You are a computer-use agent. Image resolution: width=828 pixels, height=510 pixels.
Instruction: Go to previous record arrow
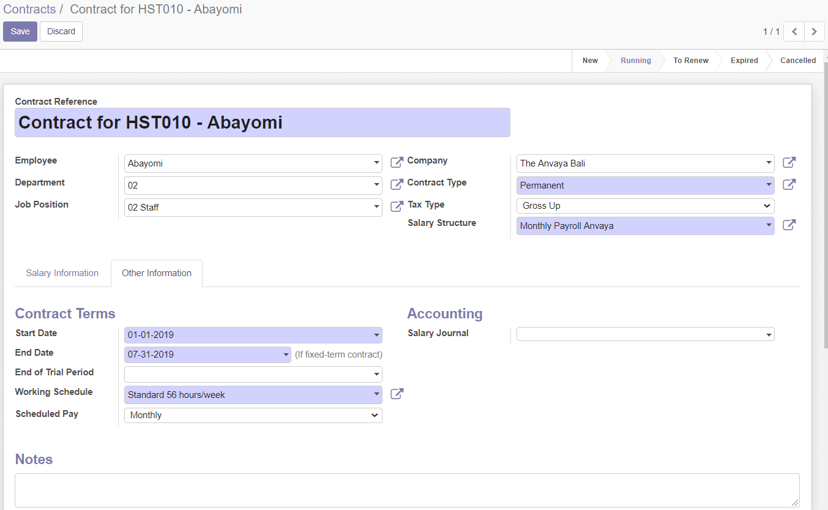(794, 31)
